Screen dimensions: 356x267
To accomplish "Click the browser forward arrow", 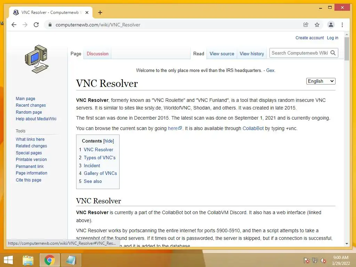I will [x=25, y=25].
